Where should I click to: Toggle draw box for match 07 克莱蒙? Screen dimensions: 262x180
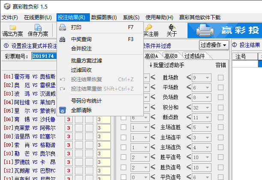point(79,128)
